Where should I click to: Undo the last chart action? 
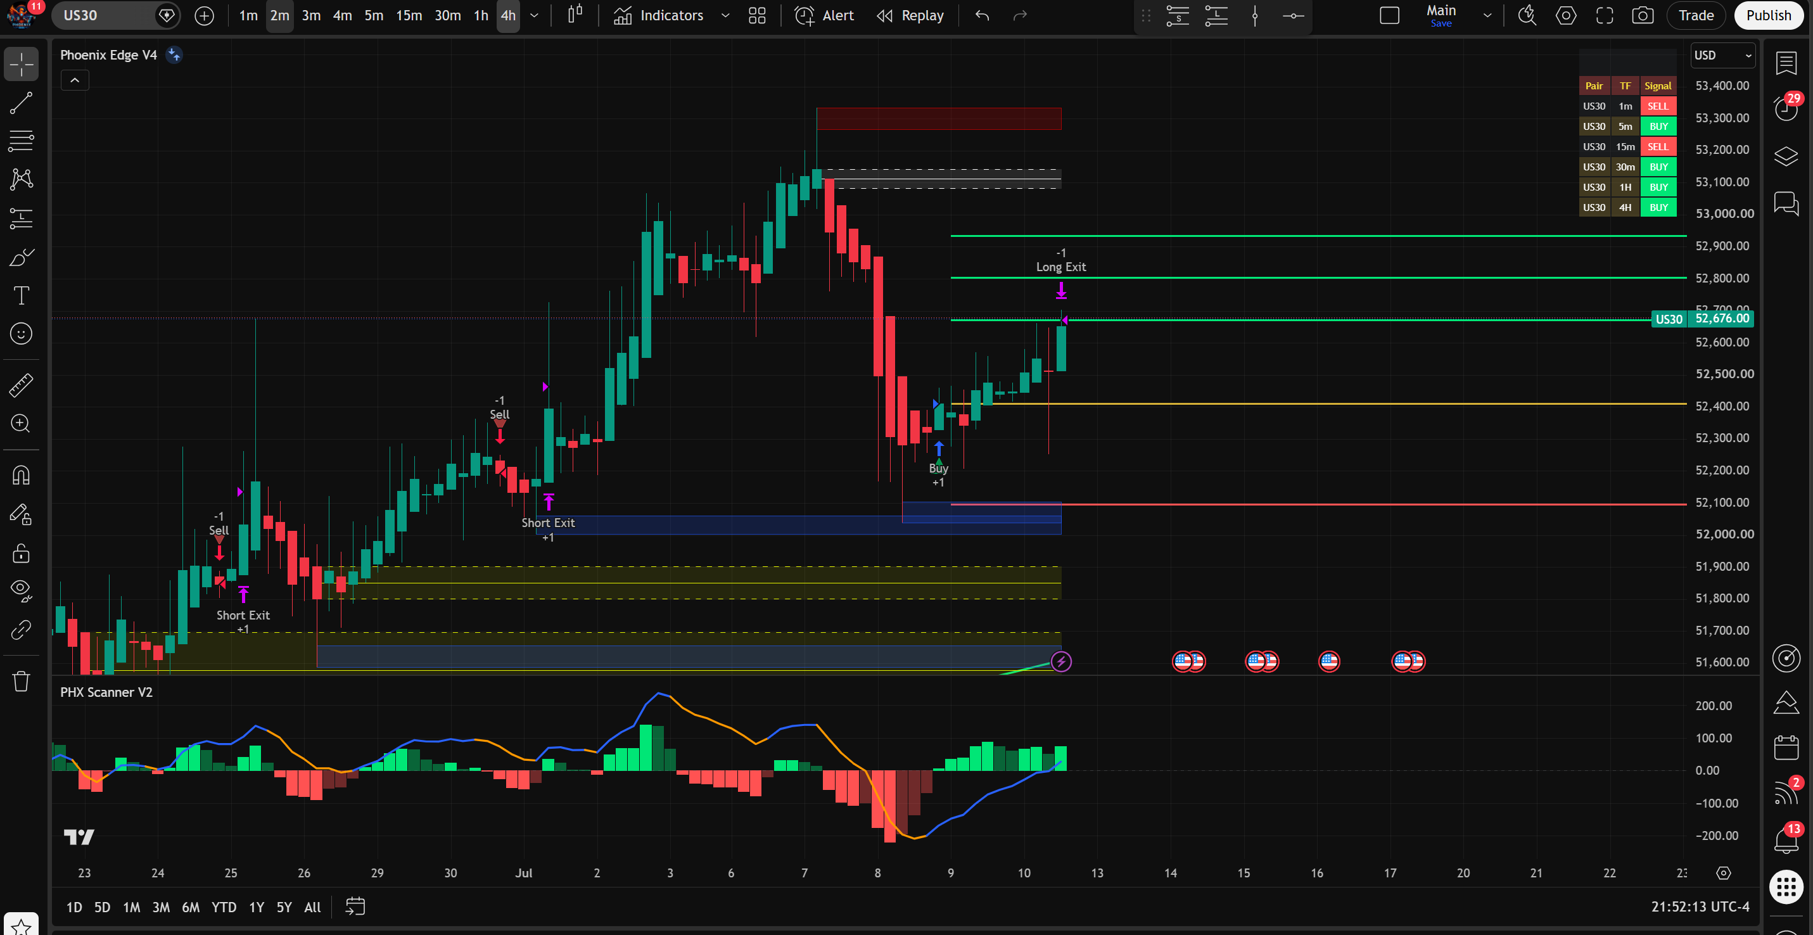983,15
